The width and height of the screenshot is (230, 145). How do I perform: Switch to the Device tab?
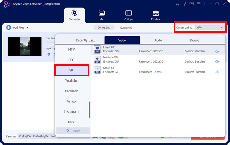click(194, 40)
